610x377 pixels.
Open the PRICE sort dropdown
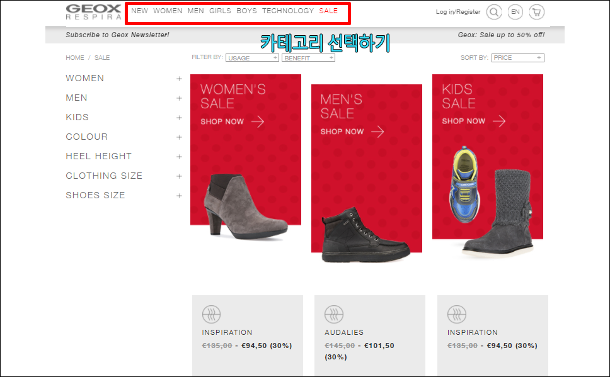(x=517, y=58)
